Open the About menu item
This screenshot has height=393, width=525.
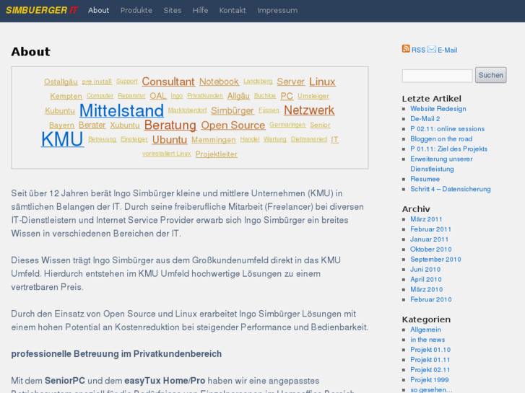tap(98, 10)
